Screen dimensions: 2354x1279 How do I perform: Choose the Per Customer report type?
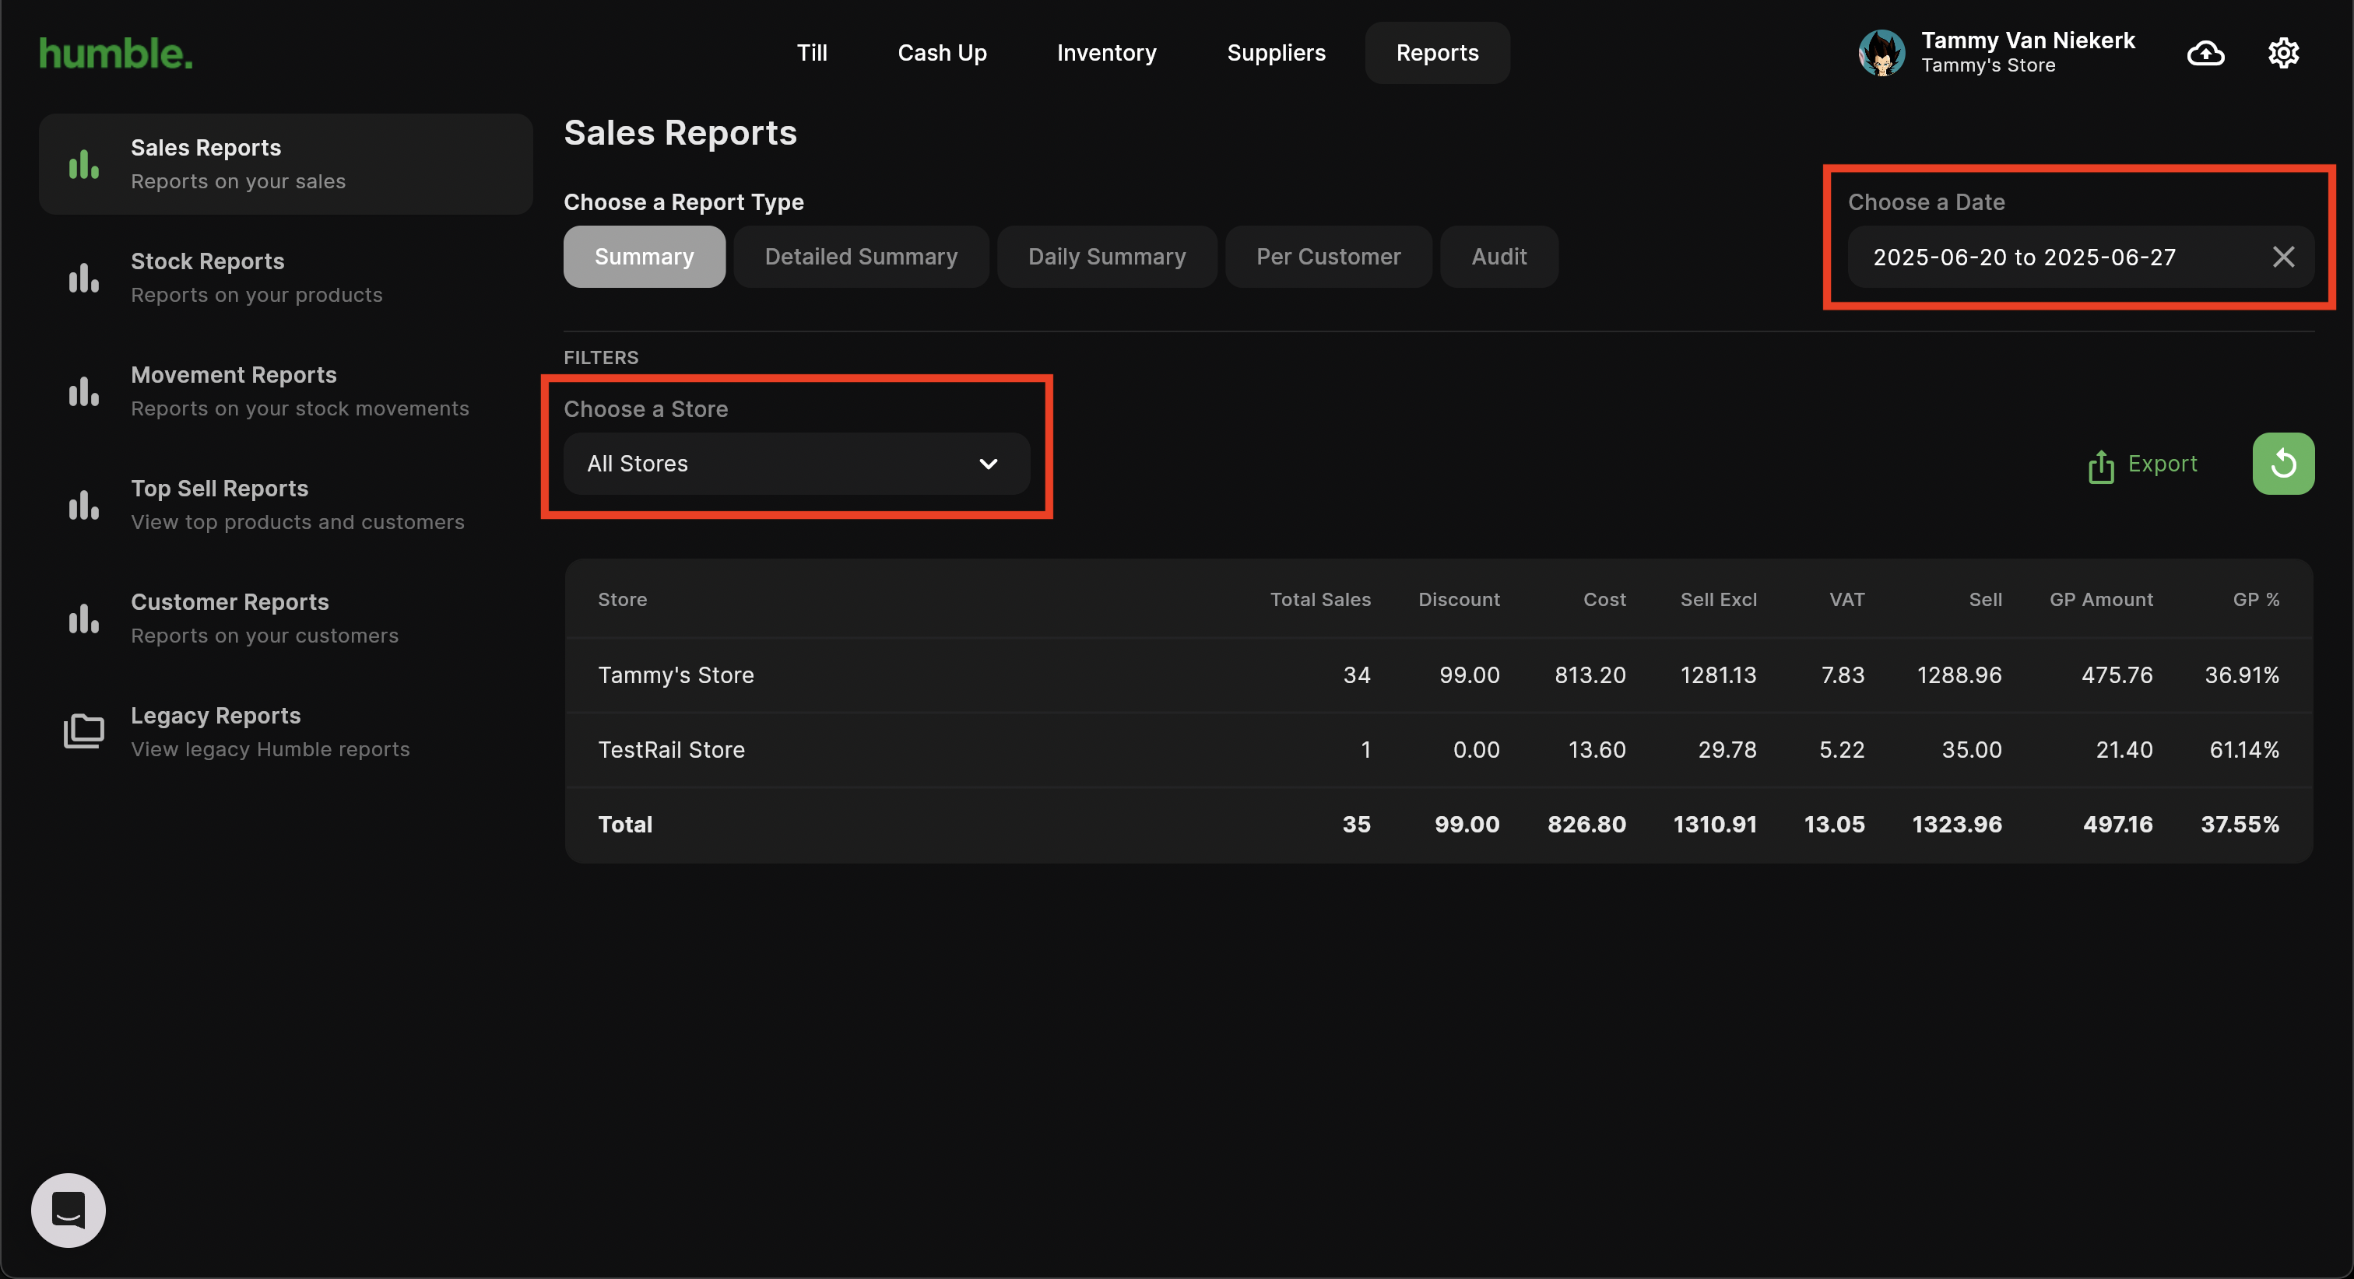[1328, 257]
